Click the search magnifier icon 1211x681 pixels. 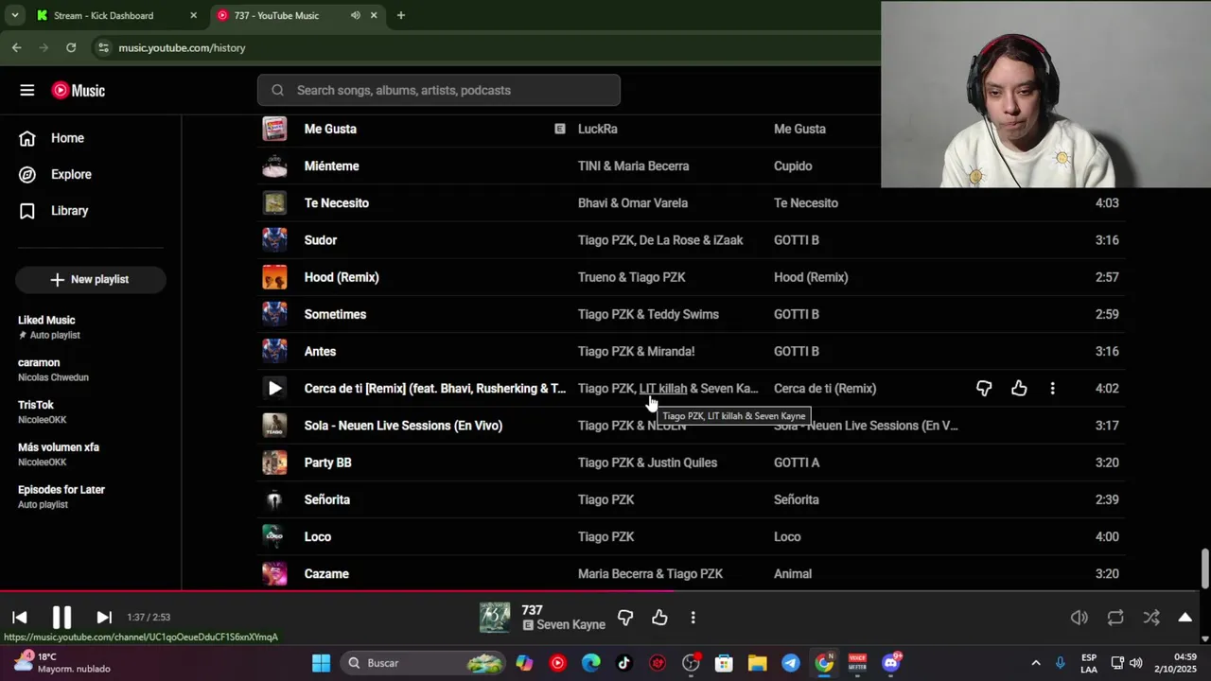277,90
